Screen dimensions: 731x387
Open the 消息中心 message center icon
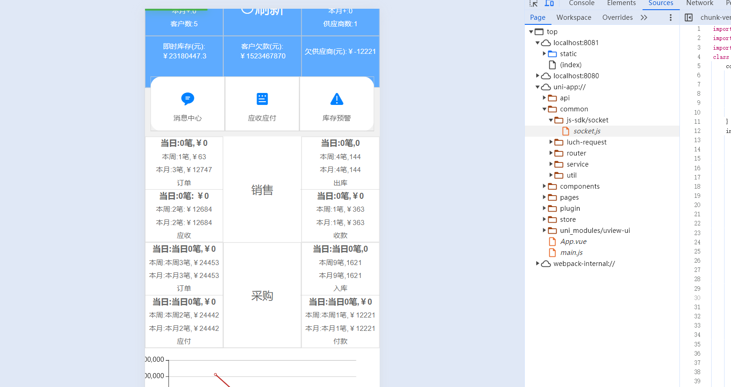pos(187,99)
